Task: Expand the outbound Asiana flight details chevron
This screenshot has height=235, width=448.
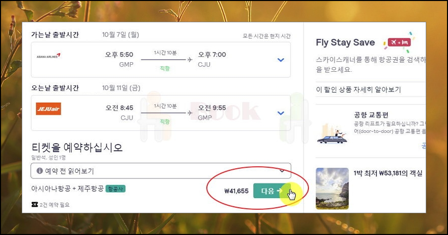Action: pos(281,60)
